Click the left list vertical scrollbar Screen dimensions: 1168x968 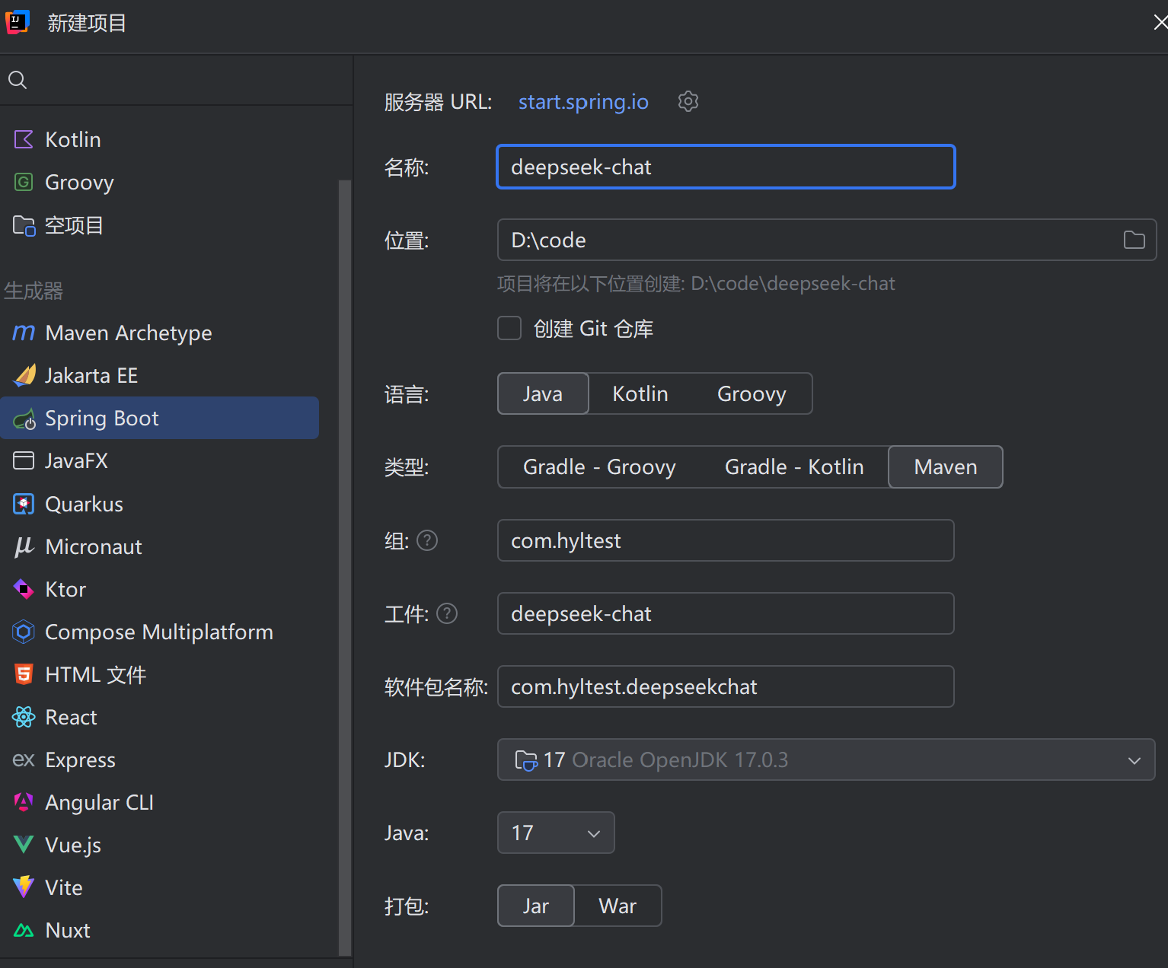click(345, 567)
